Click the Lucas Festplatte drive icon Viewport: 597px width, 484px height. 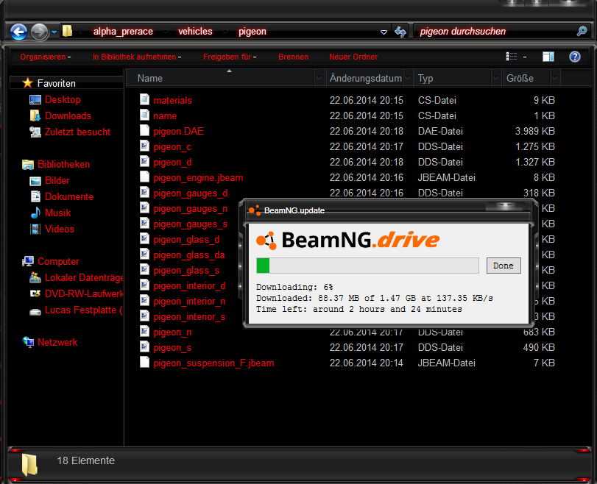pos(35,312)
